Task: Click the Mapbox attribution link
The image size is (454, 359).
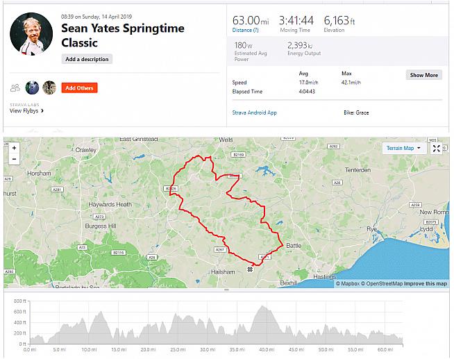Action: (348, 283)
